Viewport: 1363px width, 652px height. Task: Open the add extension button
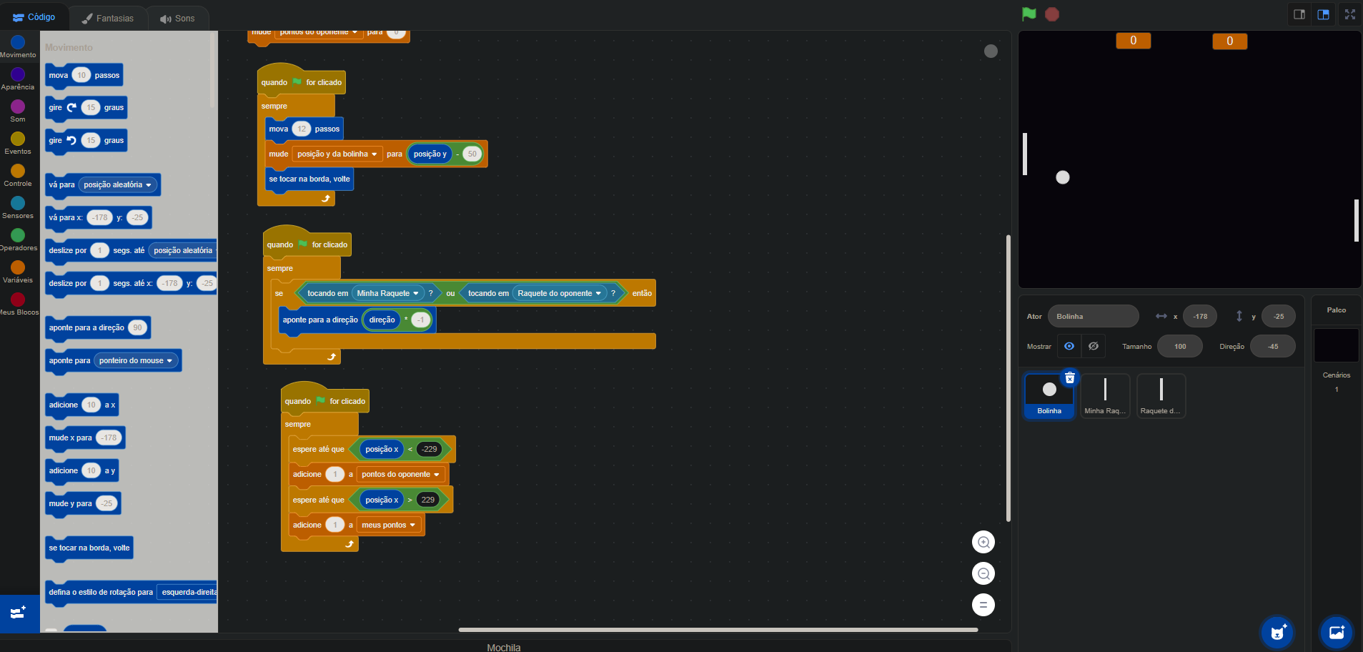pos(19,613)
